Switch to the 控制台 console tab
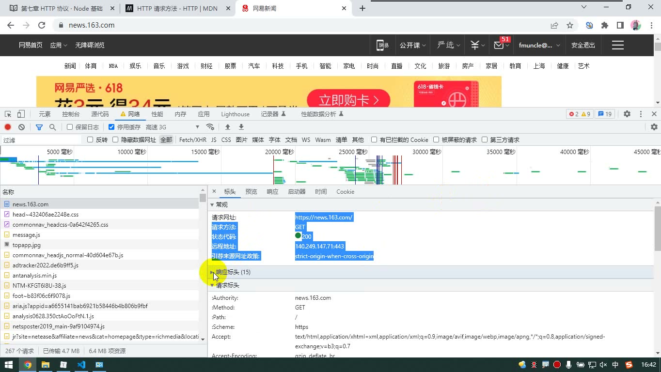 pos(71,114)
